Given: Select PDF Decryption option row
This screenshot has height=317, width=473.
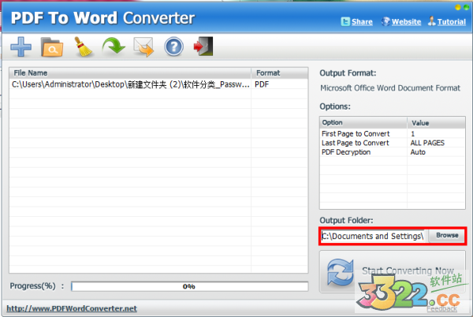Looking at the screenshot, I should (346, 152).
